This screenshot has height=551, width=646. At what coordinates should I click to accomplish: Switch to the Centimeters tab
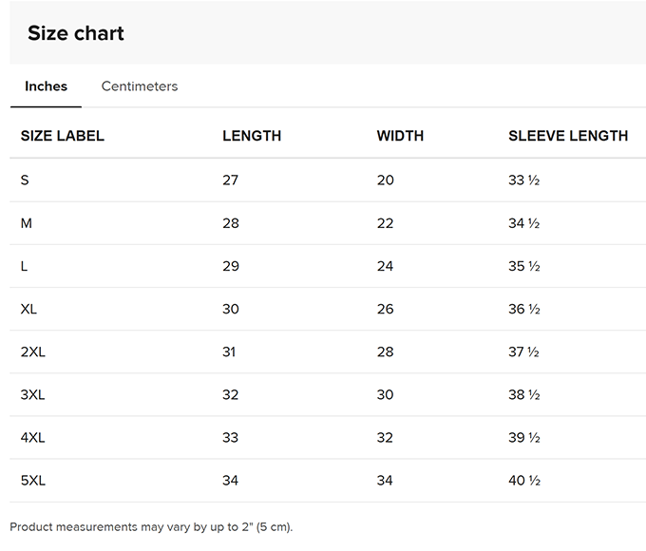(140, 86)
